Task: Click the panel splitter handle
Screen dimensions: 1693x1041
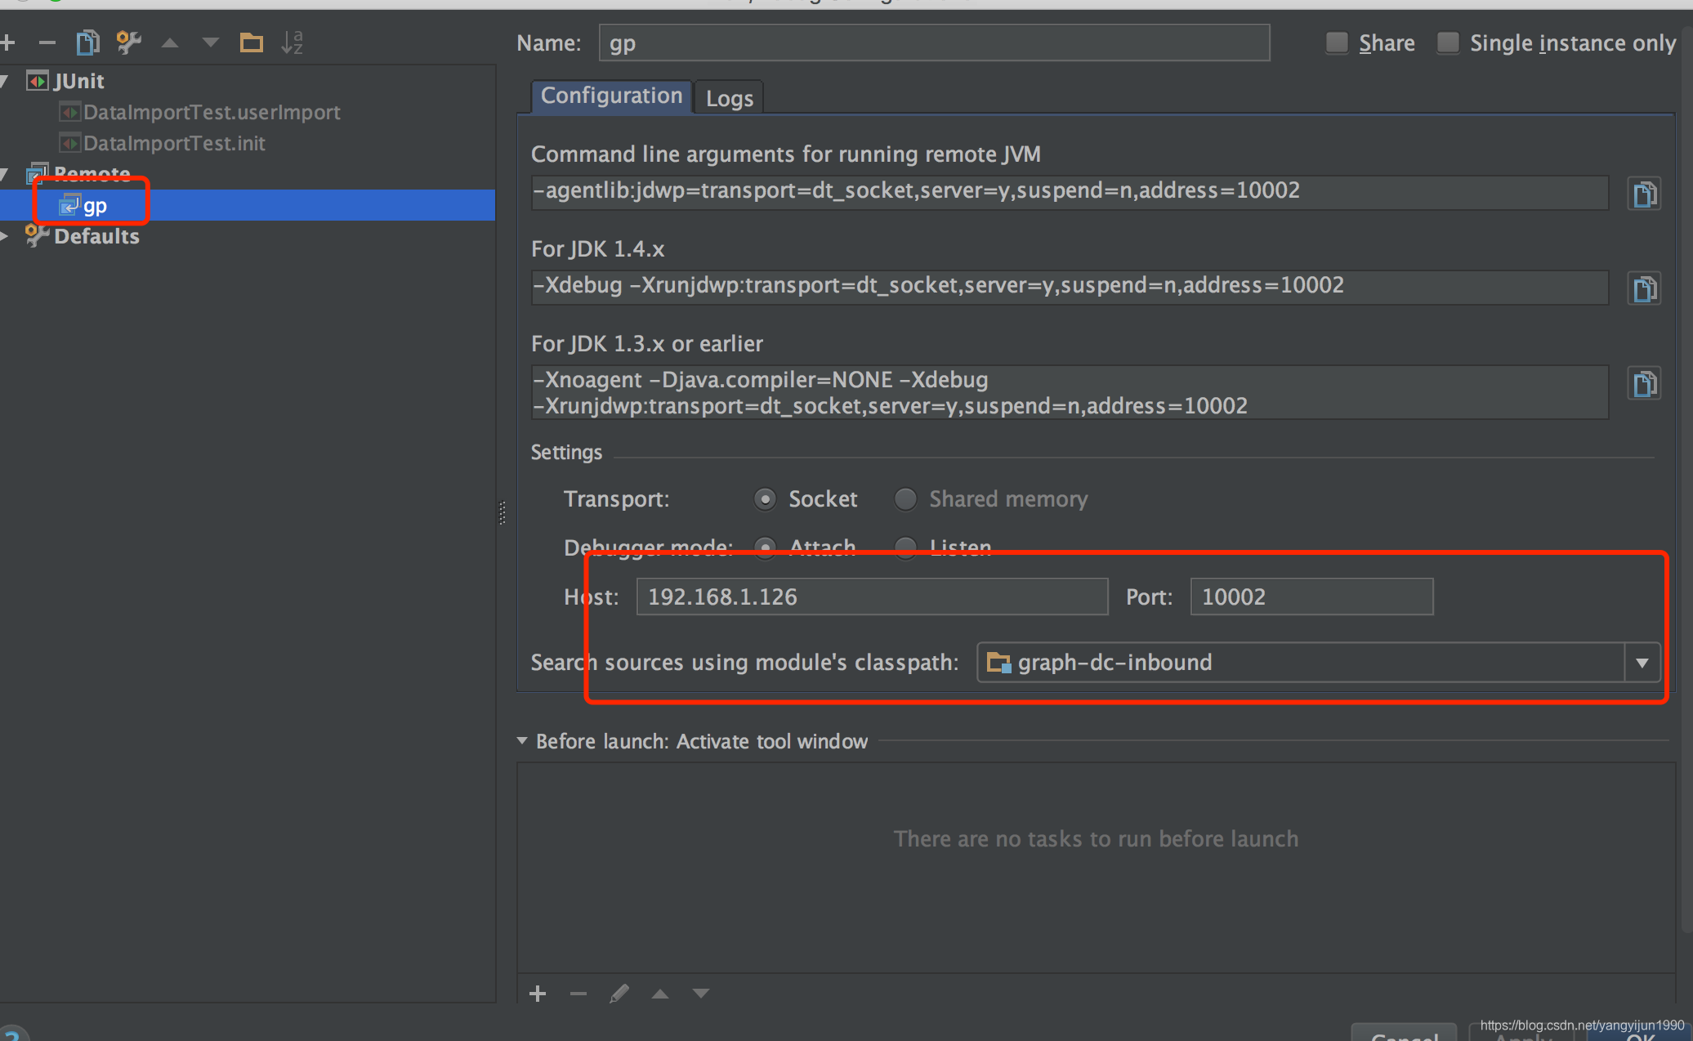Action: [502, 513]
